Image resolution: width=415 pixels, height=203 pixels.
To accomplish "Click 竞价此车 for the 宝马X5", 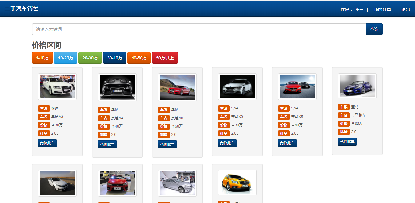I will tap(287, 143).
